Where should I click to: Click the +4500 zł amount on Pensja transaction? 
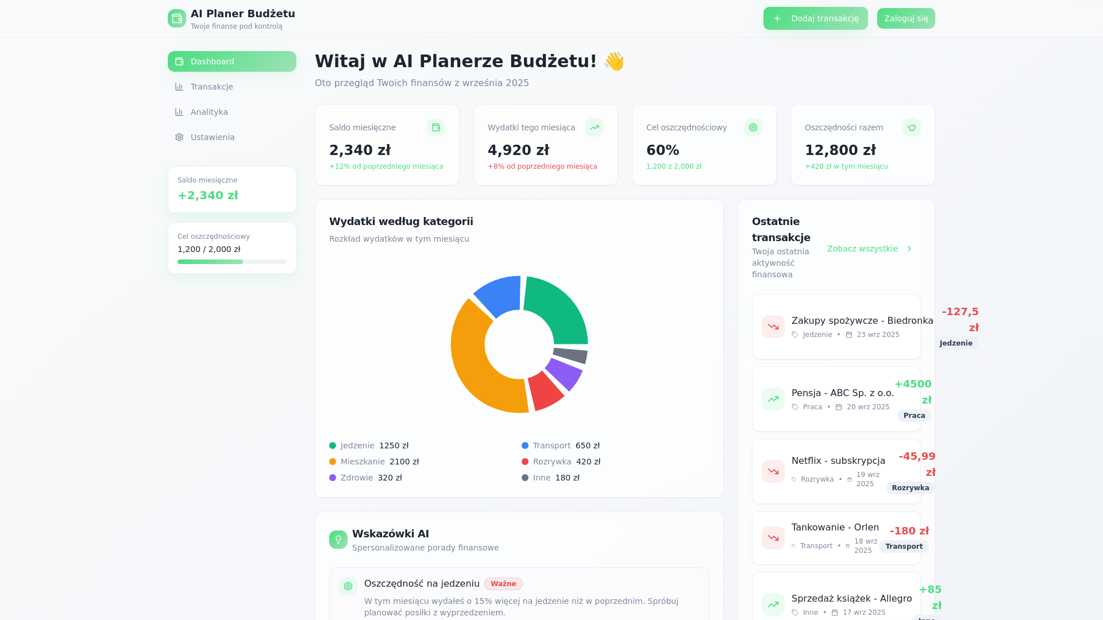pyautogui.click(x=913, y=392)
